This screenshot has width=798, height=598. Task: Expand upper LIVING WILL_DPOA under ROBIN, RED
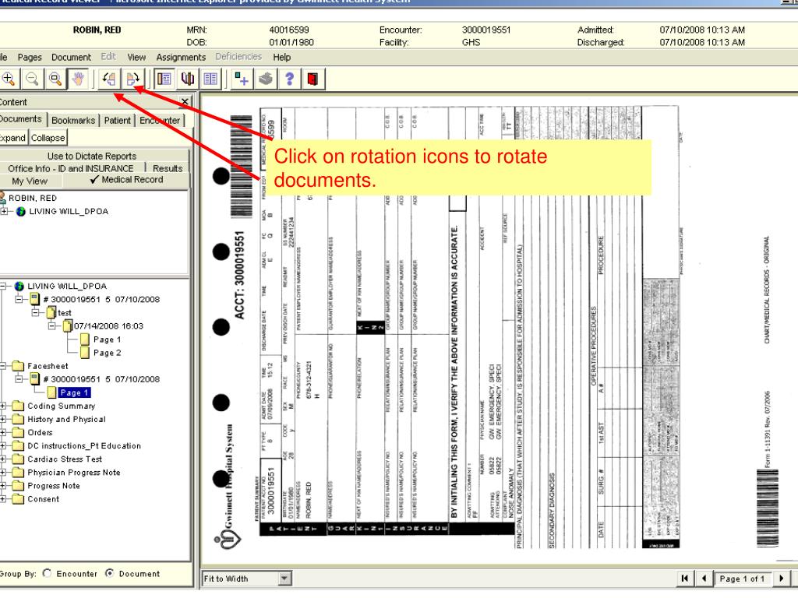[x=5, y=212]
